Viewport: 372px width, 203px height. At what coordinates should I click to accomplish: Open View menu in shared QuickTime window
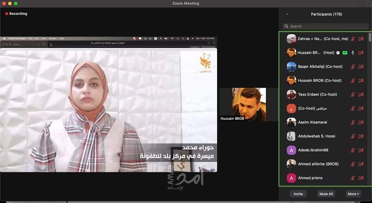pyautogui.click(x=44, y=38)
